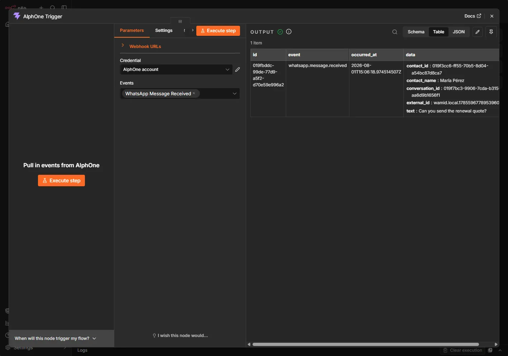This screenshot has height=356, width=508.
Task: Click the orange Execute step button in header
Action: point(218,31)
